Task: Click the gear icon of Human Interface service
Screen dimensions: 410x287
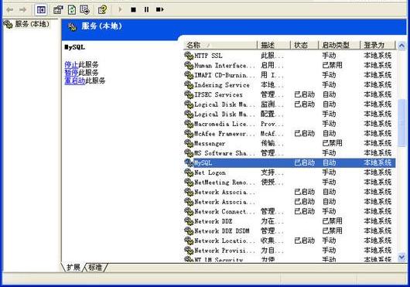Action: tap(189, 65)
